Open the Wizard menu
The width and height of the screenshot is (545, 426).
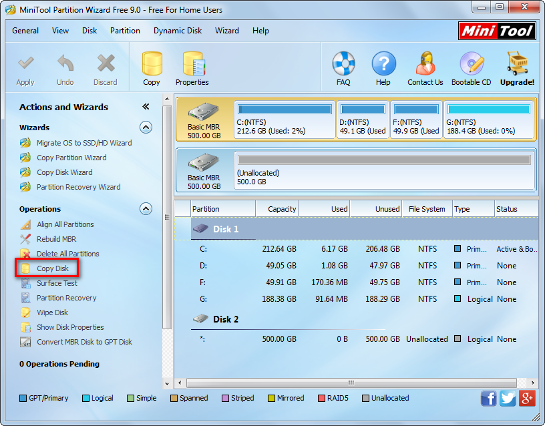click(x=227, y=31)
